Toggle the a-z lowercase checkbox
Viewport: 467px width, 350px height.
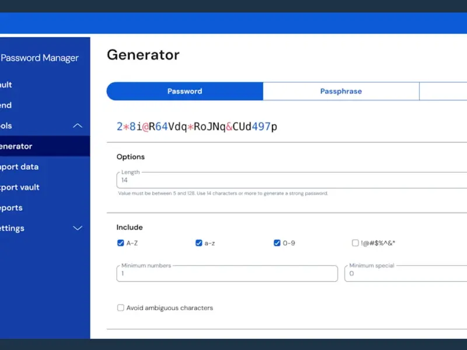click(x=199, y=243)
